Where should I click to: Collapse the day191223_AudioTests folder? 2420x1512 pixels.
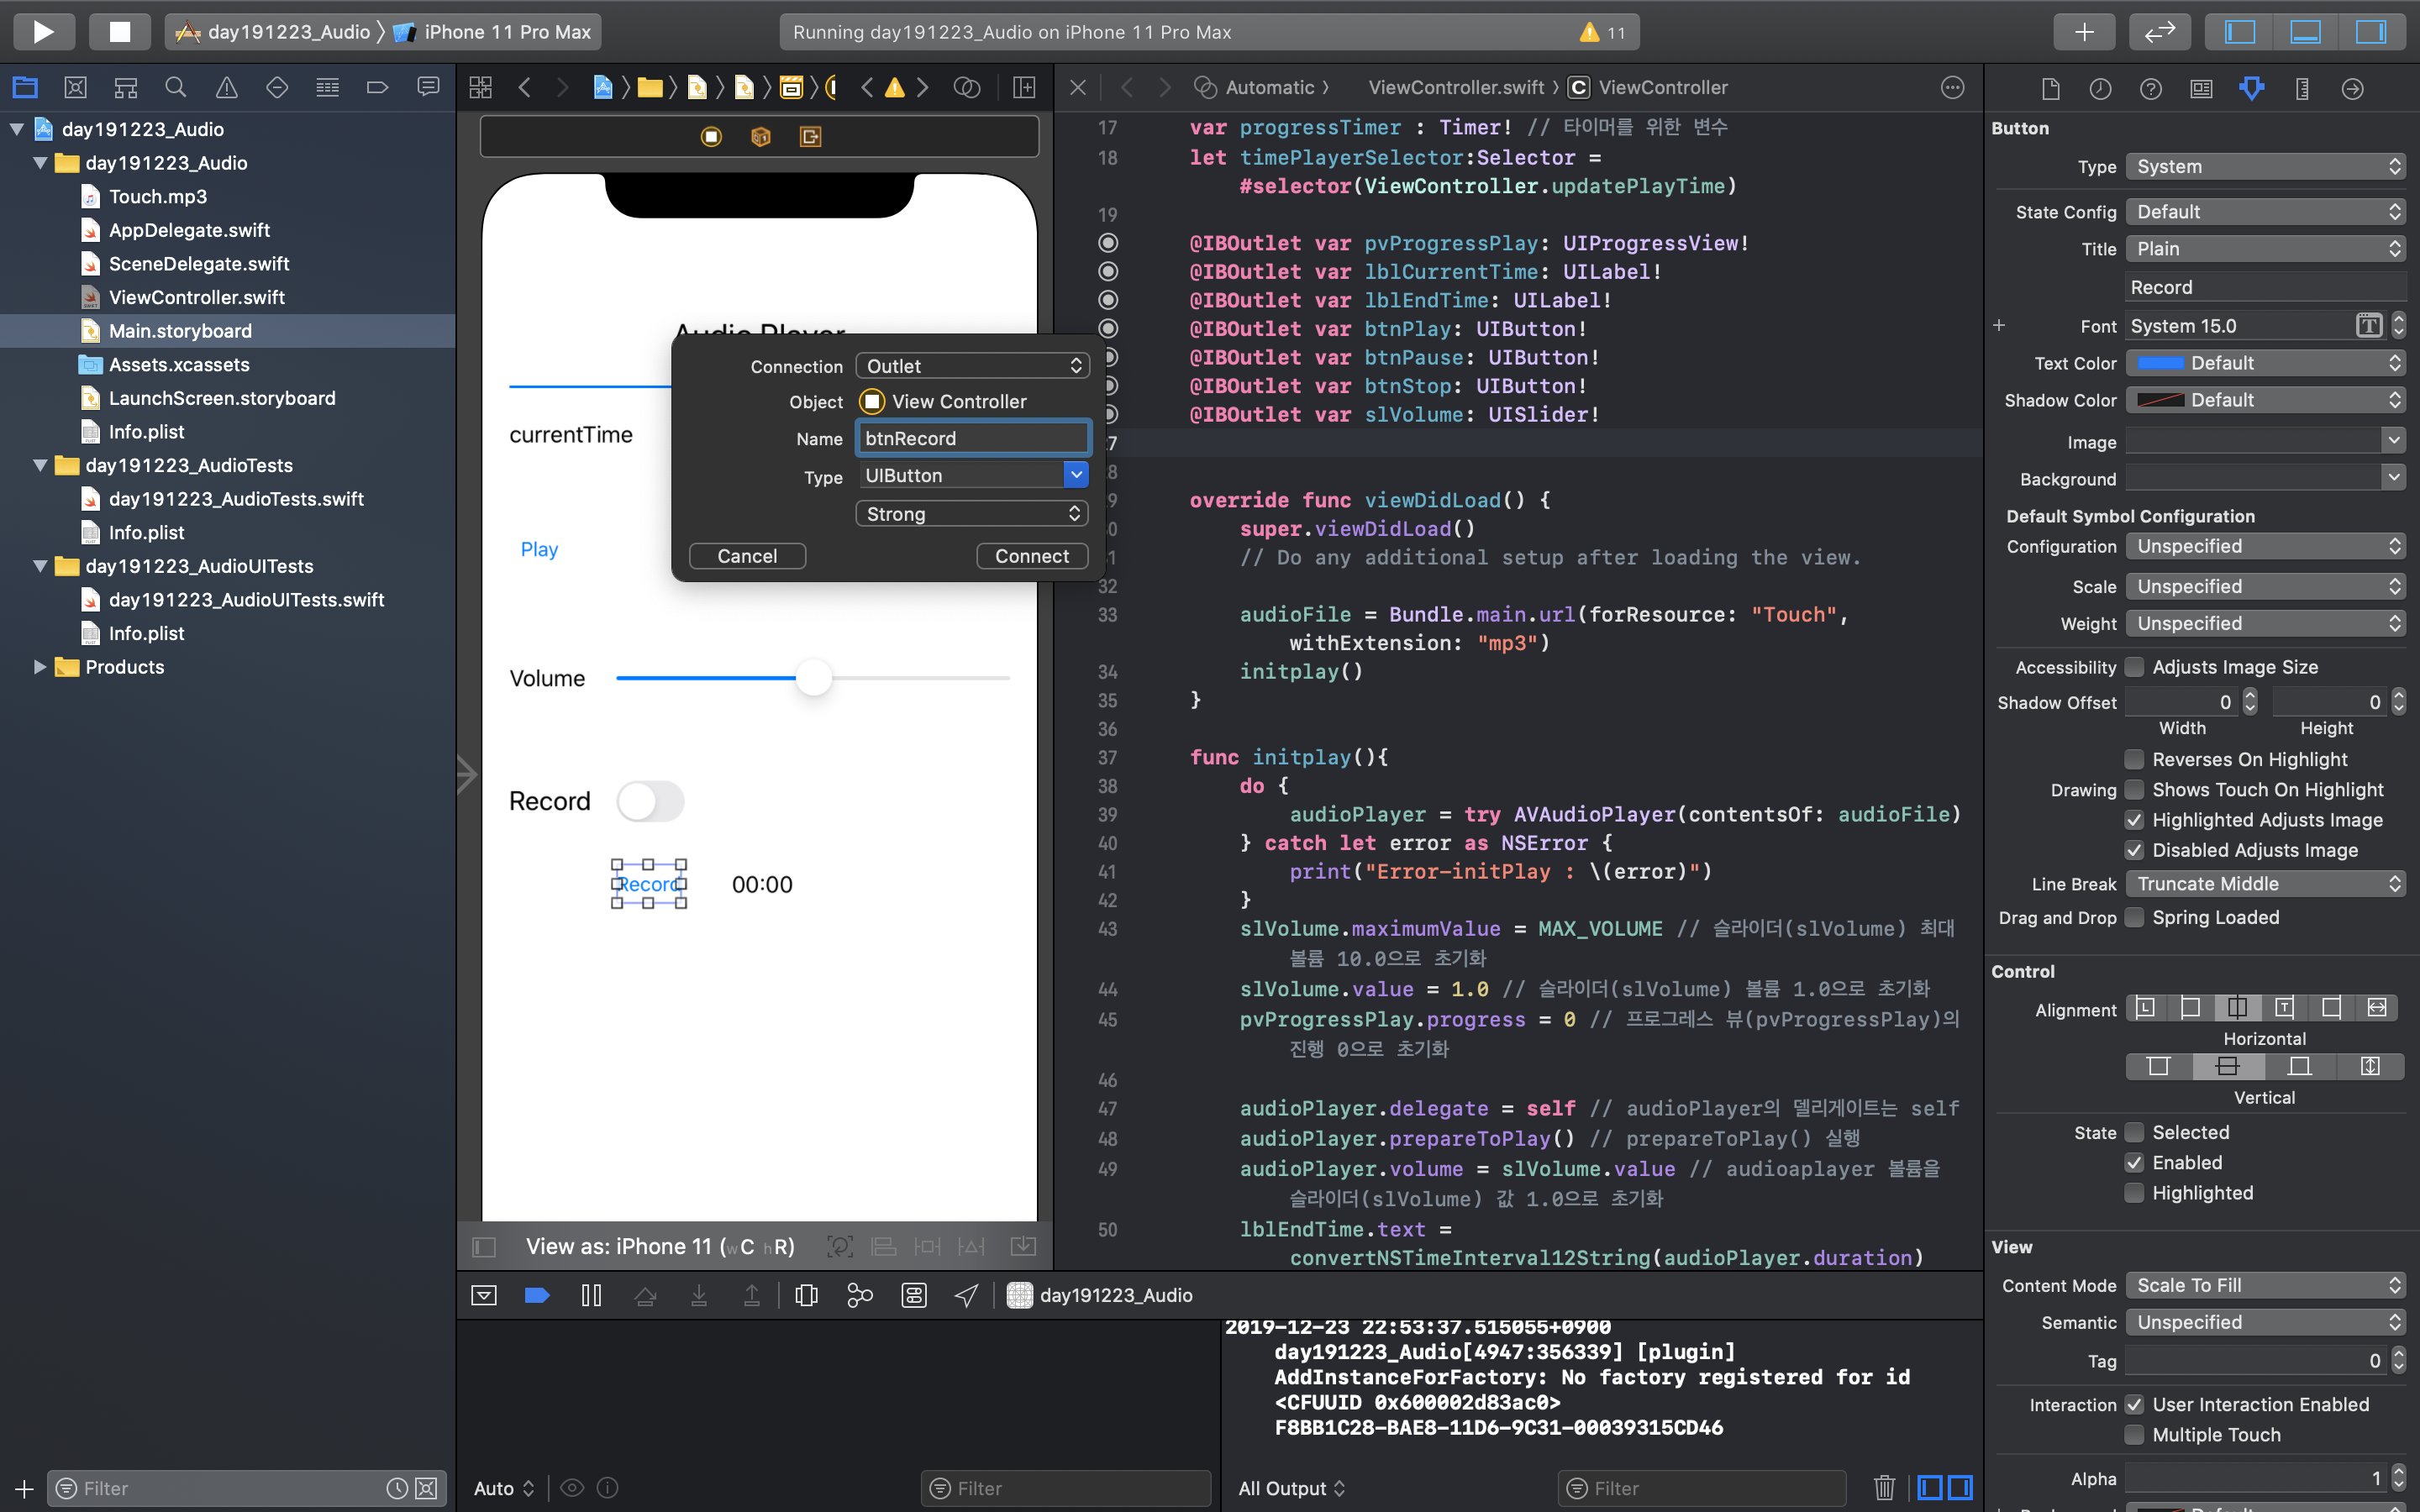tap(41, 465)
